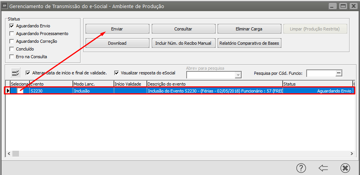Click the row pointer indicator for S2230

(8, 91)
